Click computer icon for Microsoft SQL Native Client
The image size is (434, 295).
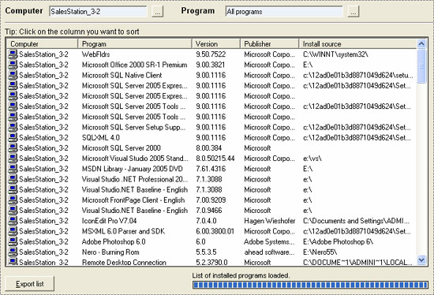pos(13,75)
